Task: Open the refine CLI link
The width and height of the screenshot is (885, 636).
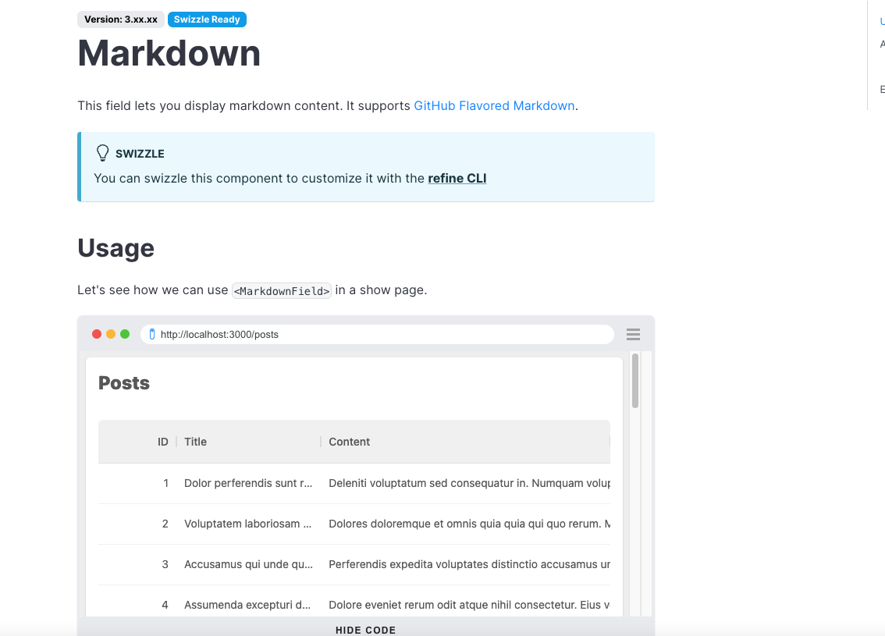Action: pos(457,179)
